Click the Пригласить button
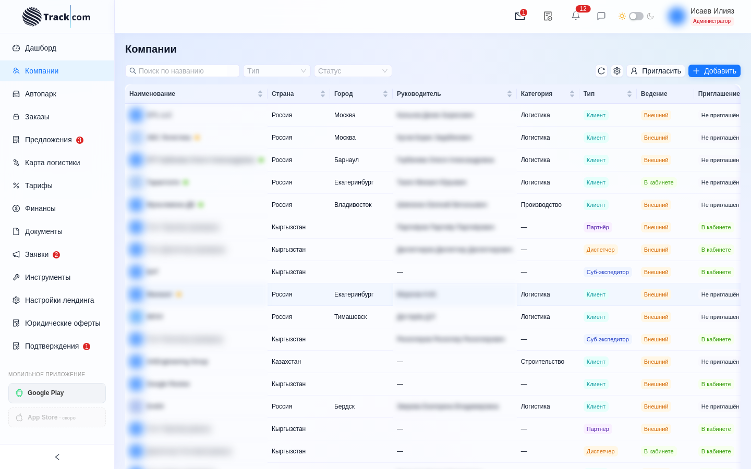The width and height of the screenshot is (751, 469). pyautogui.click(x=656, y=71)
